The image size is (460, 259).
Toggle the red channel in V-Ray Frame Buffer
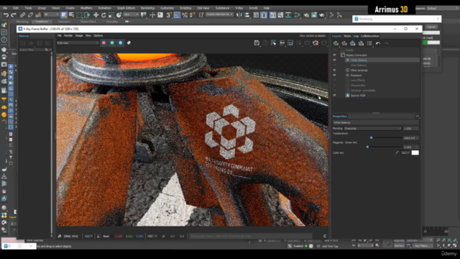coord(103,43)
